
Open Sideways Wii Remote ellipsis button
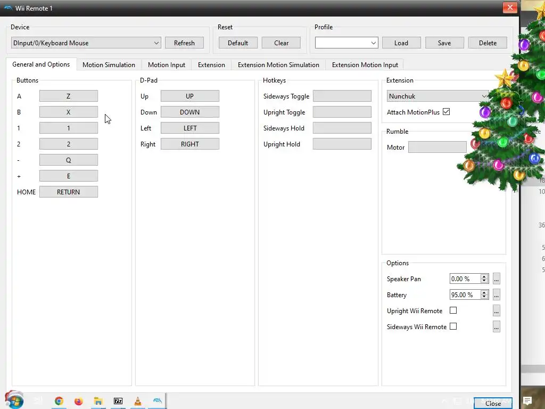click(x=497, y=326)
